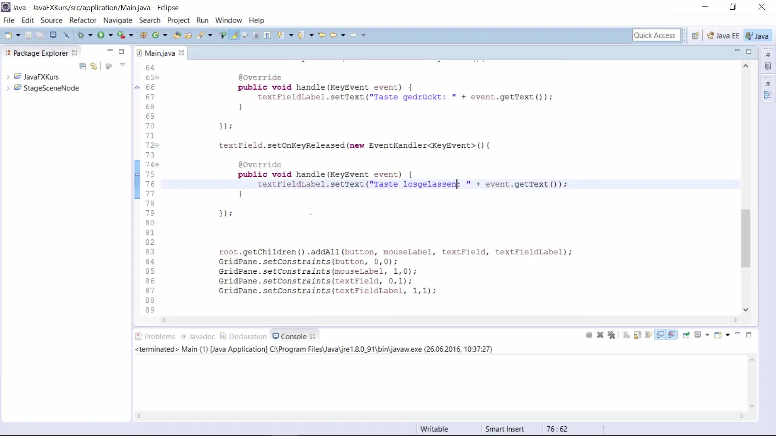Close the Main.java editor tab
This screenshot has width=776, height=436.
(181, 53)
